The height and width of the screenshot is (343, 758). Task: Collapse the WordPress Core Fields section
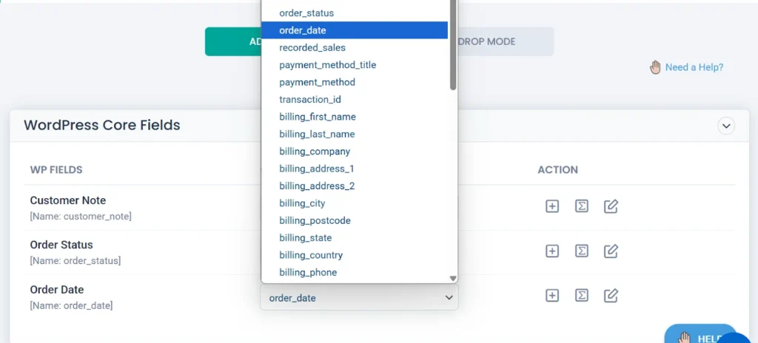[x=726, y=126]
